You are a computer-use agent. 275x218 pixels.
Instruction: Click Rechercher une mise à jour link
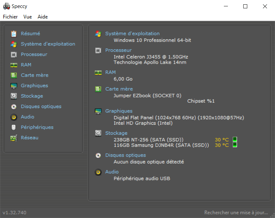click(236, 213)
